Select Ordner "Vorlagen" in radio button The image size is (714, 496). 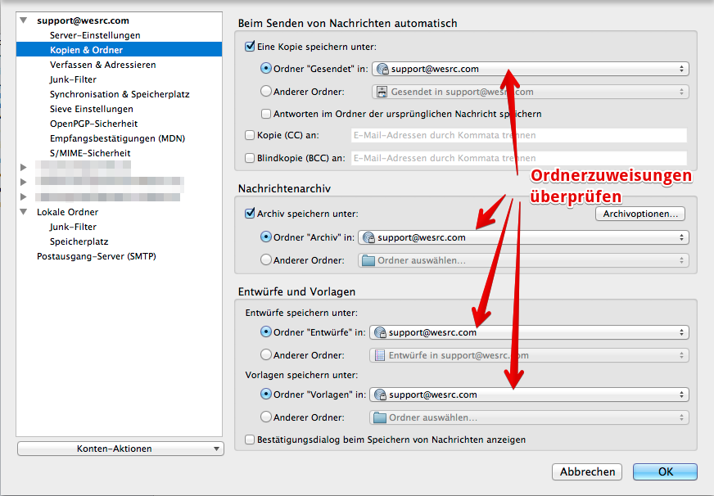pyautogui.click(x=266, y=394)
